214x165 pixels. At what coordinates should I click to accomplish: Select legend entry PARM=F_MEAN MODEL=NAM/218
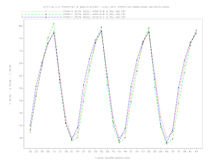click(94, 14)
